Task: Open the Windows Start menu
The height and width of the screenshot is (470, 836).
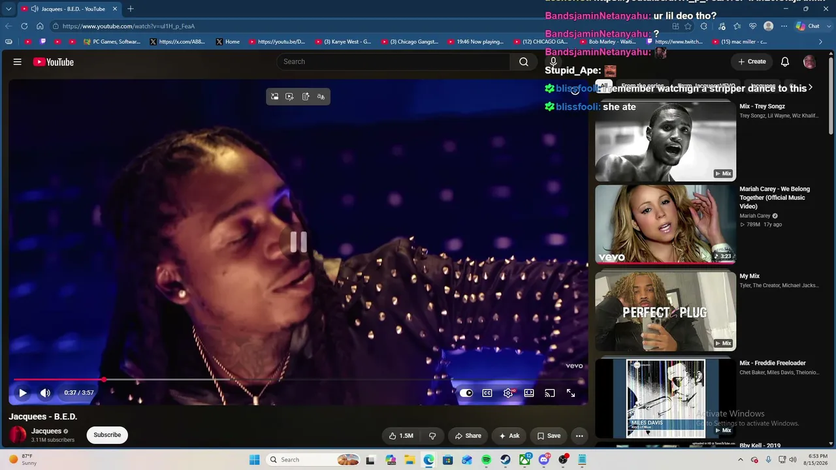Action: pos(255,460)
